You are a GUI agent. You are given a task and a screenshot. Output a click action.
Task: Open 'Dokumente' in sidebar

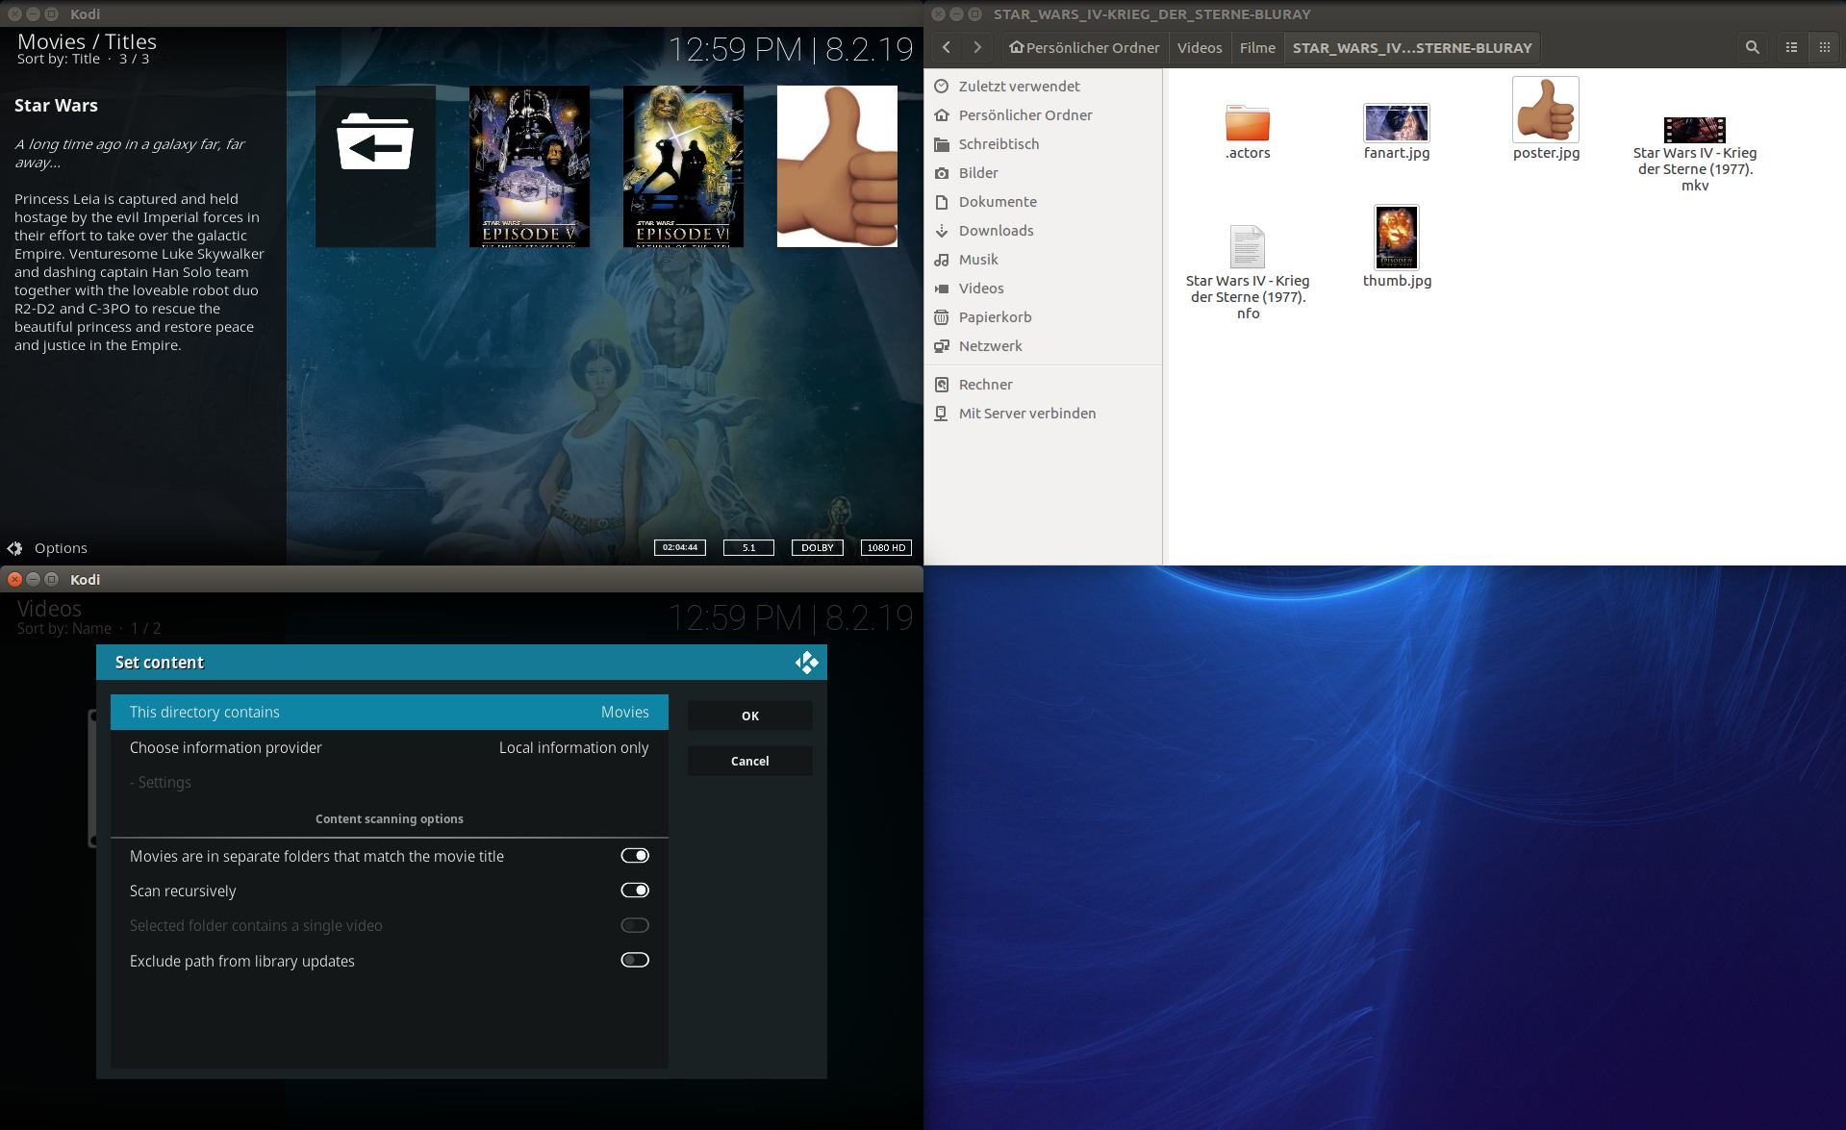1044,201
